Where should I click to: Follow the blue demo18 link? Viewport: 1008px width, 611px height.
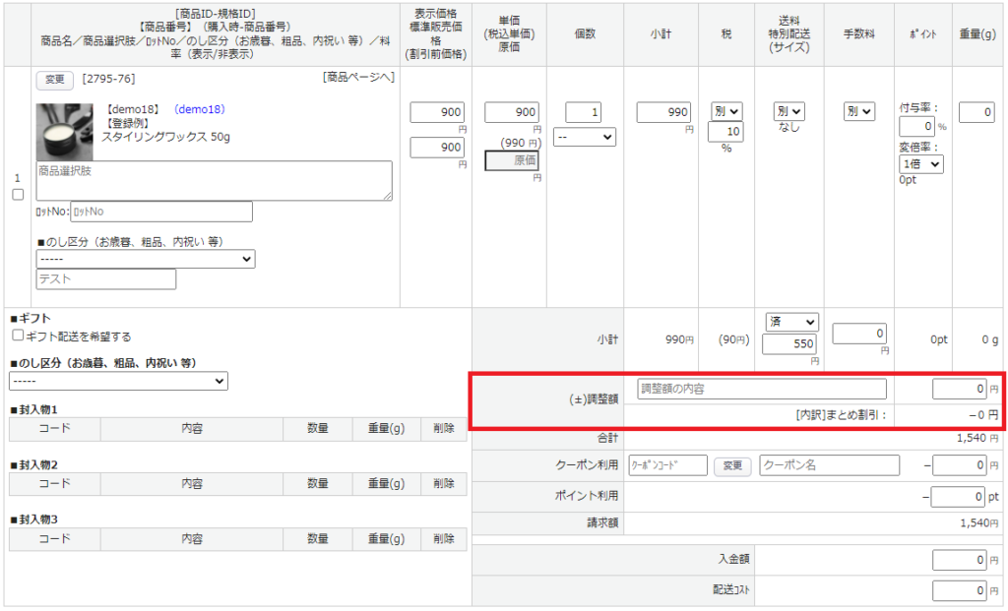200,109
